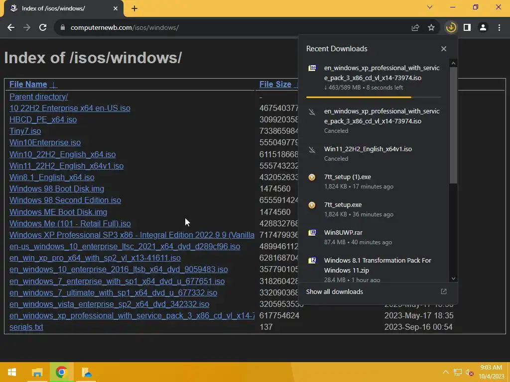Open the profile avatar icon
This screenshot has height=382, width=510.
pyautogui.click(x=483, y=28)
